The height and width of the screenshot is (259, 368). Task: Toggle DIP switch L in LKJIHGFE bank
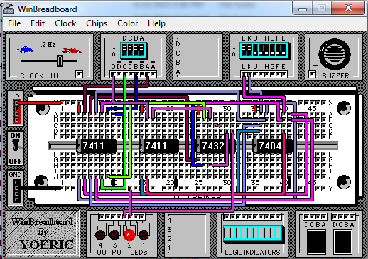244,51
